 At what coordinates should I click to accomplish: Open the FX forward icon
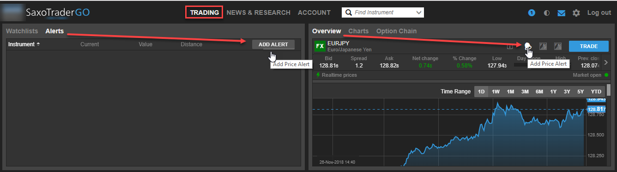pyautogui.click(x=543, y=46)
